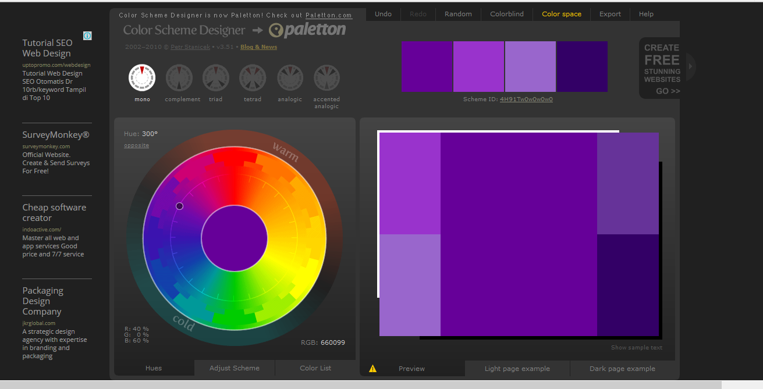Image resolution: width=763 pixels, height=389 pixels.
Task: Open the Colorblind menu
Action: (507, 14)
